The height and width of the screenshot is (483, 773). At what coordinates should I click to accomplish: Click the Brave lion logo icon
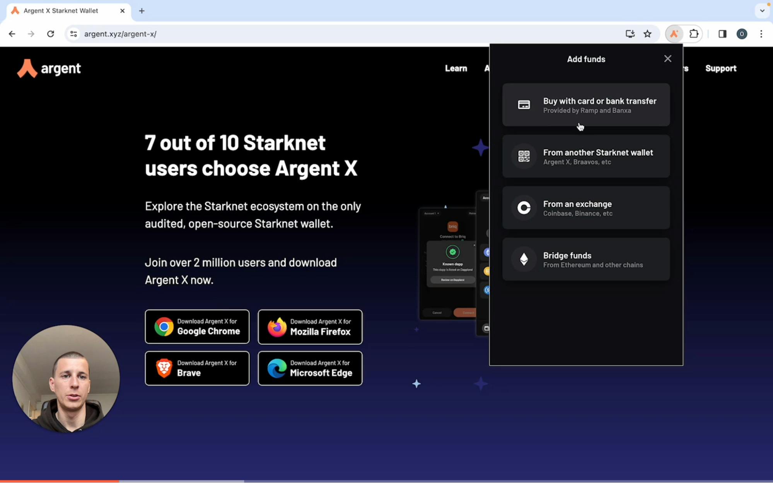point(164,368)
